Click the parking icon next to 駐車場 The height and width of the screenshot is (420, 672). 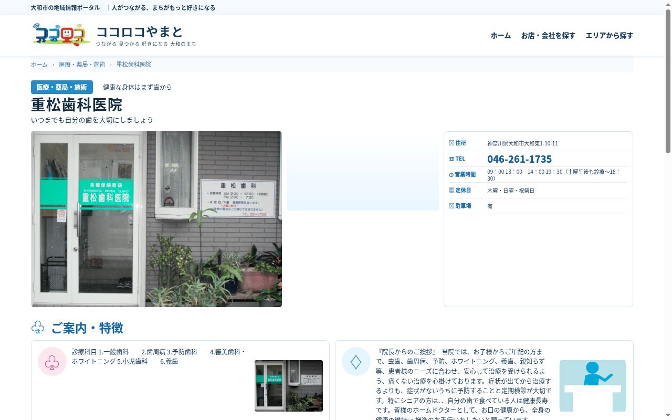pyautogui.click(x=451, y=206)
